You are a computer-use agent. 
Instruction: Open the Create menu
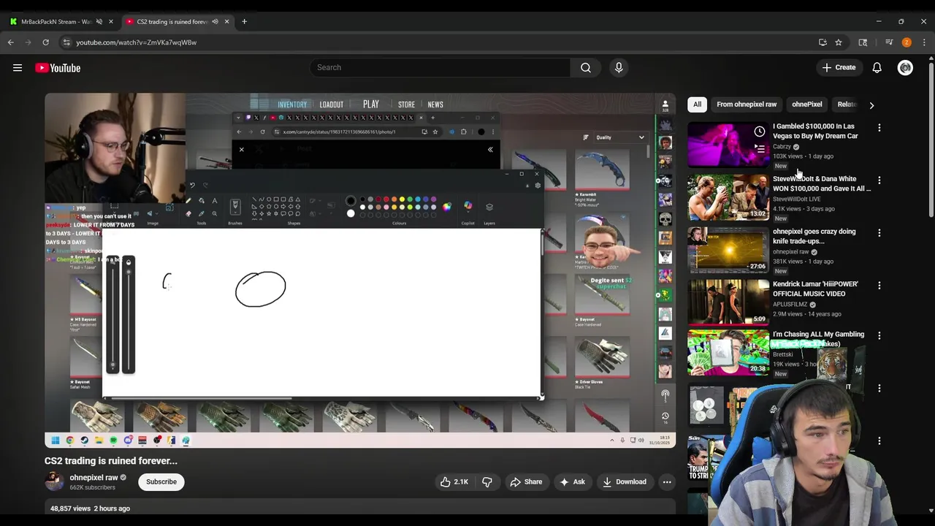[839, 67]
